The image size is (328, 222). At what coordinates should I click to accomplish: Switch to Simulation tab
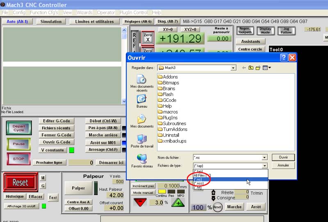[51, 22]
